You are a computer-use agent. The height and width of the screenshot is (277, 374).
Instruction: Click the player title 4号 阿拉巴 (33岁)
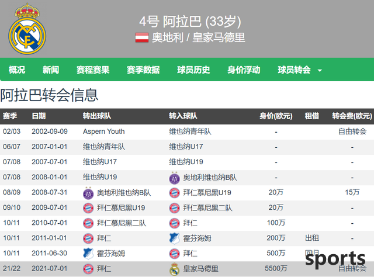coord(190,22)
